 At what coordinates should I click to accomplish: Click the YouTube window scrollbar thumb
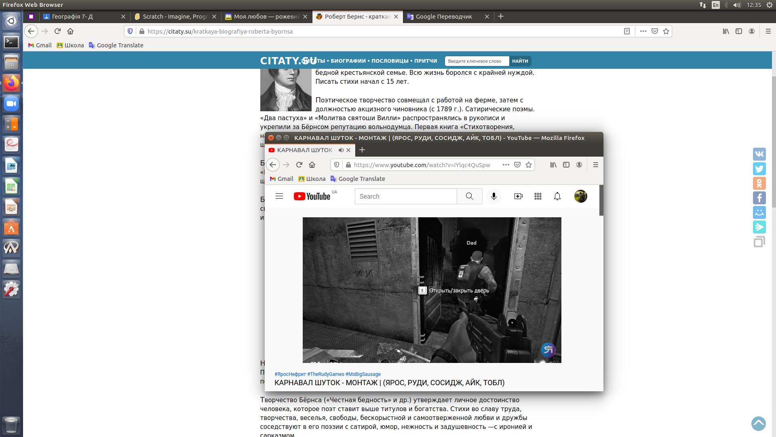pos(601,200)
